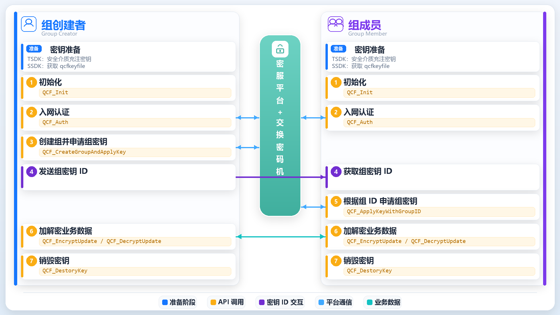Click step 7 circle in the Group Creator column
Image resolution: width=560 pixels, height=315 pixels.
click(x=32, y=261)
